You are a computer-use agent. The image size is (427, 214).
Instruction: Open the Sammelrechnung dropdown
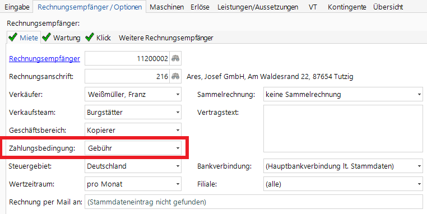tap(343, 95)
